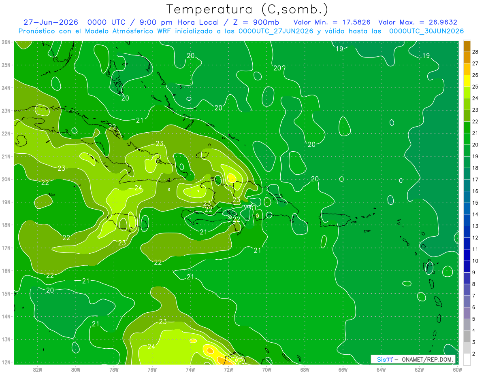Click the '60W' longitude label

[458, 369]
